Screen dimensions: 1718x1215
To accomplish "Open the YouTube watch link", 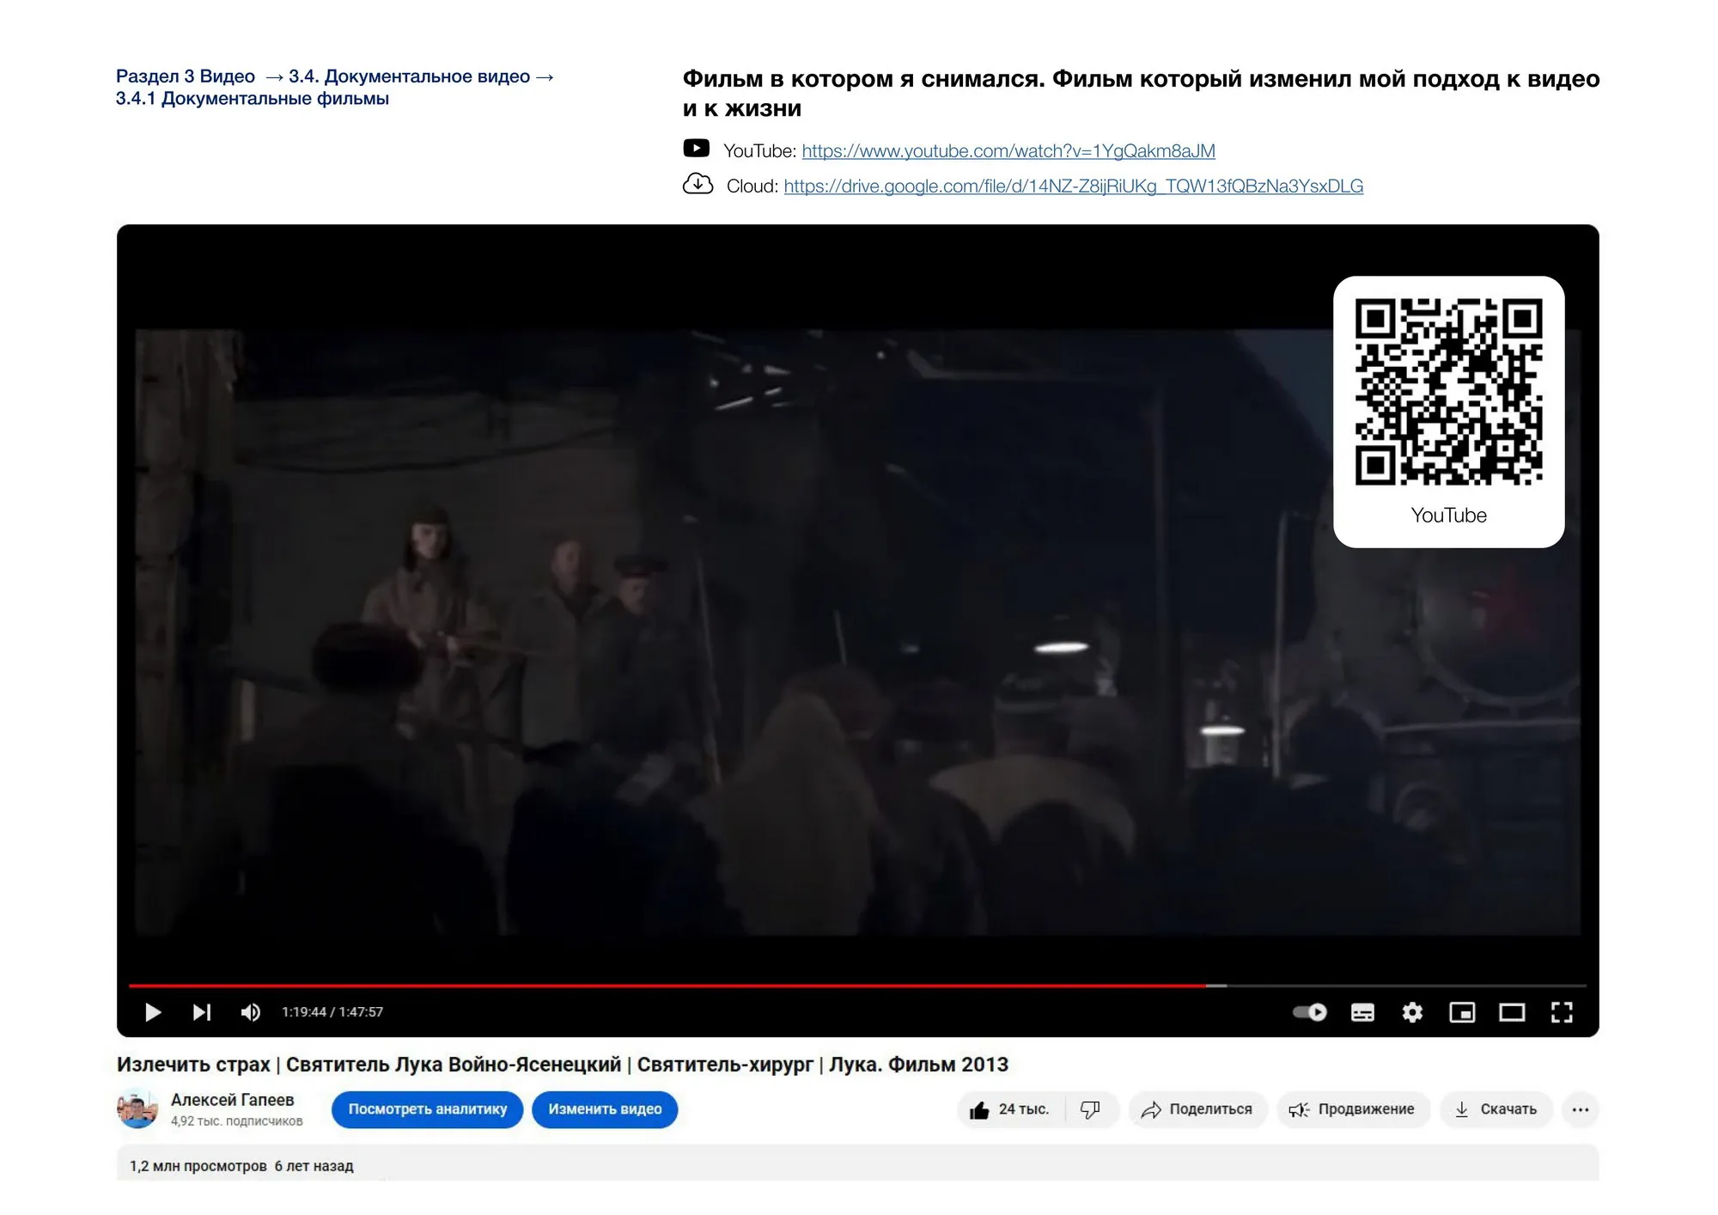I will [1008, 151].
